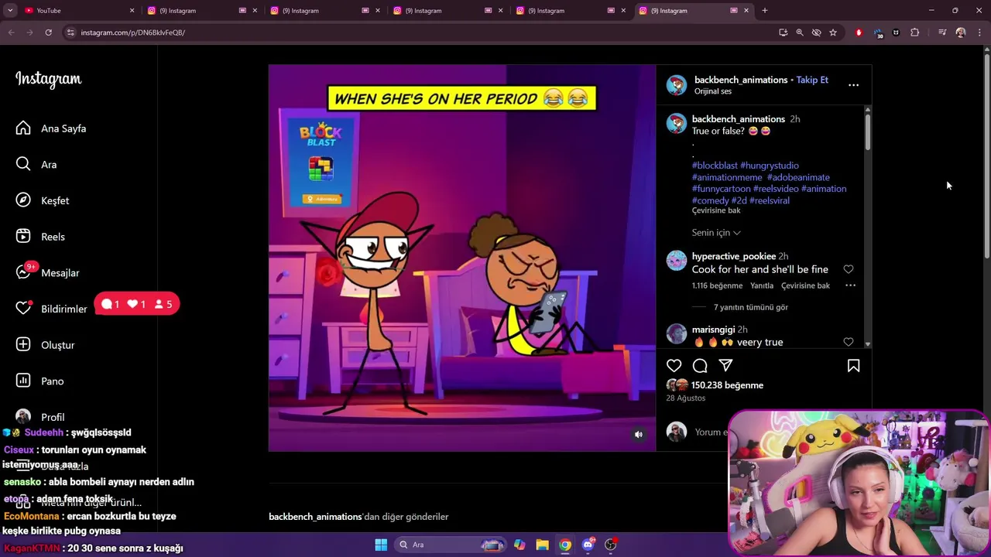Open the Windows Start menu
This screenshot has height=557, width=991.
381,545
